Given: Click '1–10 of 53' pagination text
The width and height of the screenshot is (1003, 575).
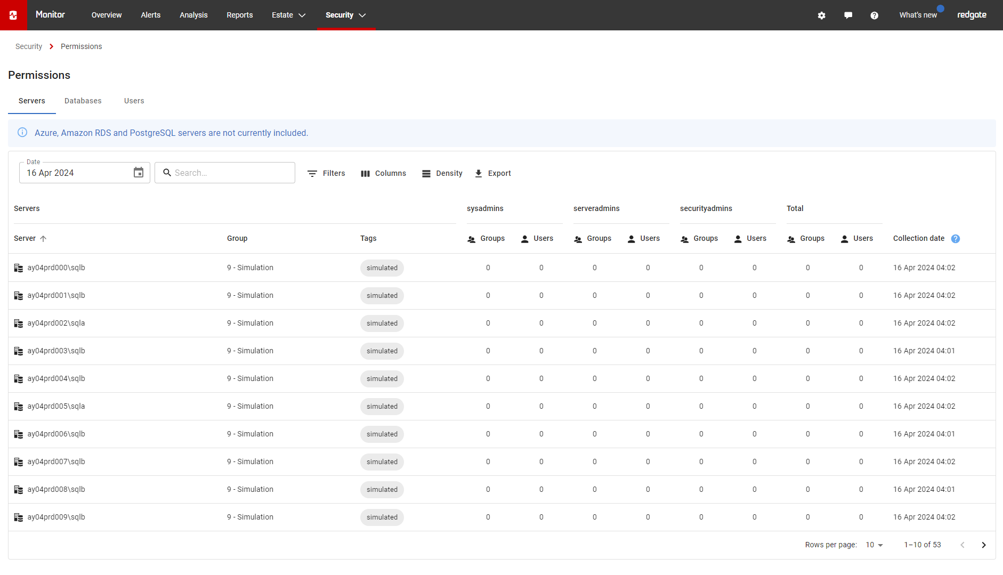Looking at the screenshot, I should tap(923, 545).
